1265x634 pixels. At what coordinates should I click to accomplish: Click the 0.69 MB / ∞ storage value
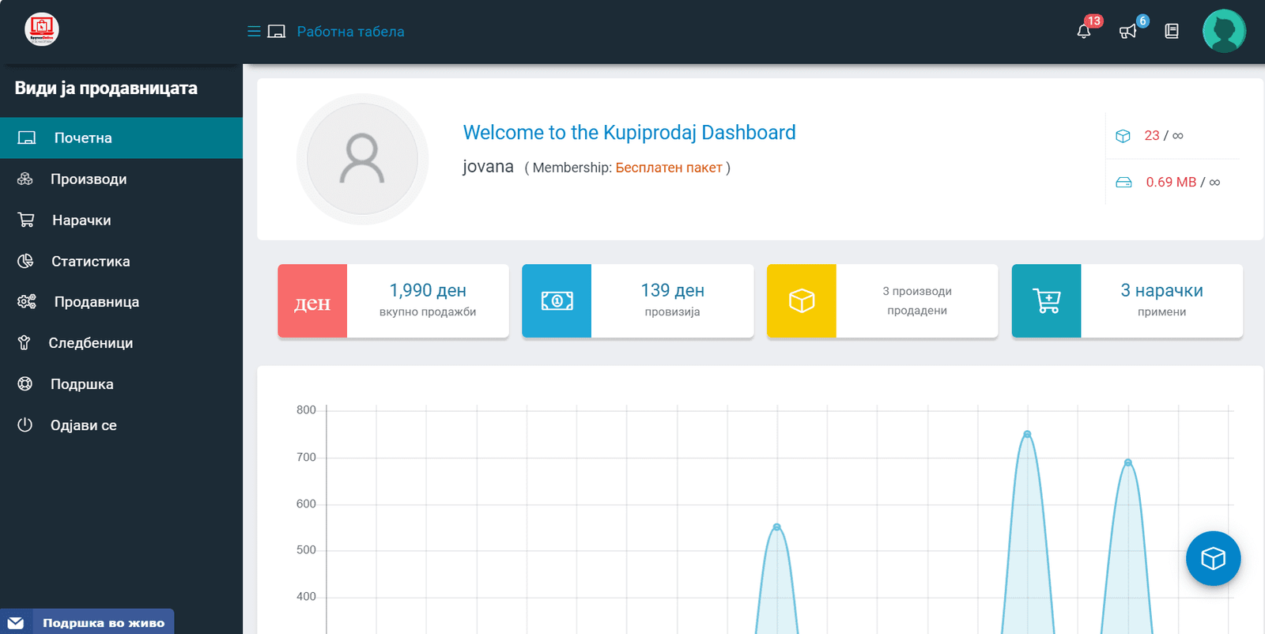pos(1183,183)
